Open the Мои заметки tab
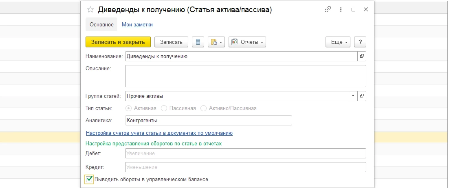The height and width of the screenshot is (188, 449). coord(137,24)
